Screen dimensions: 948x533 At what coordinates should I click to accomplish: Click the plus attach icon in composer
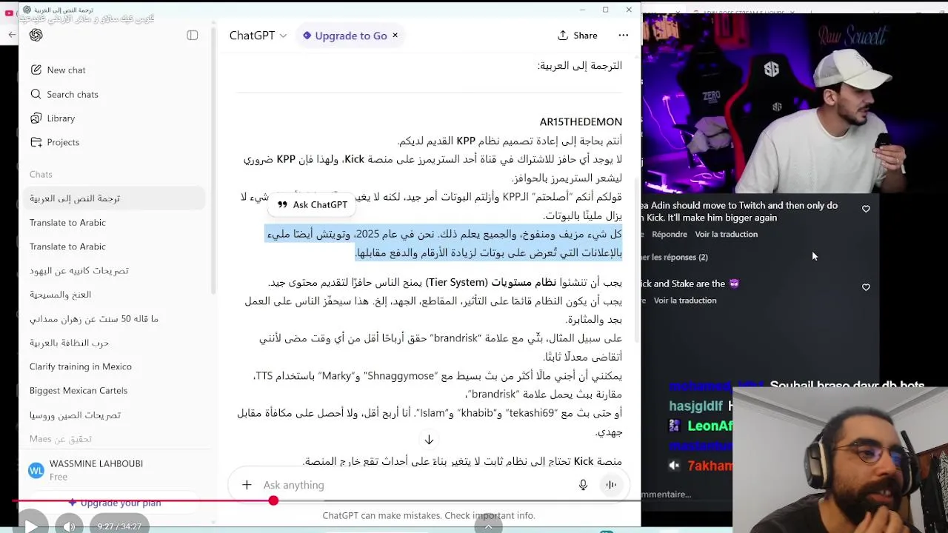[x=247, y=485]
